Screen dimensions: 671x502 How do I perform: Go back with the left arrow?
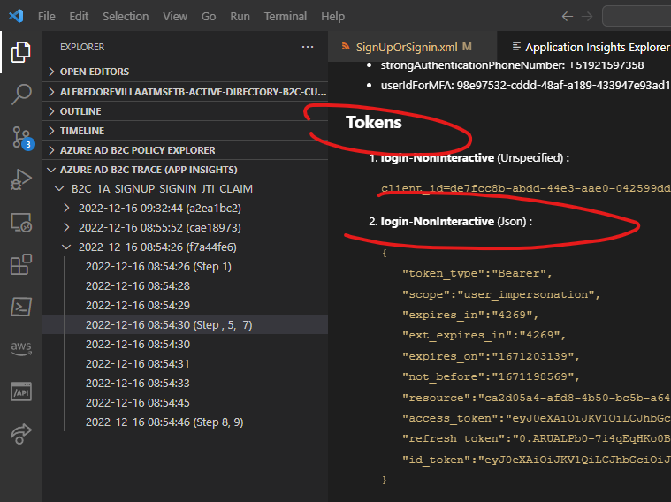[567, 16]
